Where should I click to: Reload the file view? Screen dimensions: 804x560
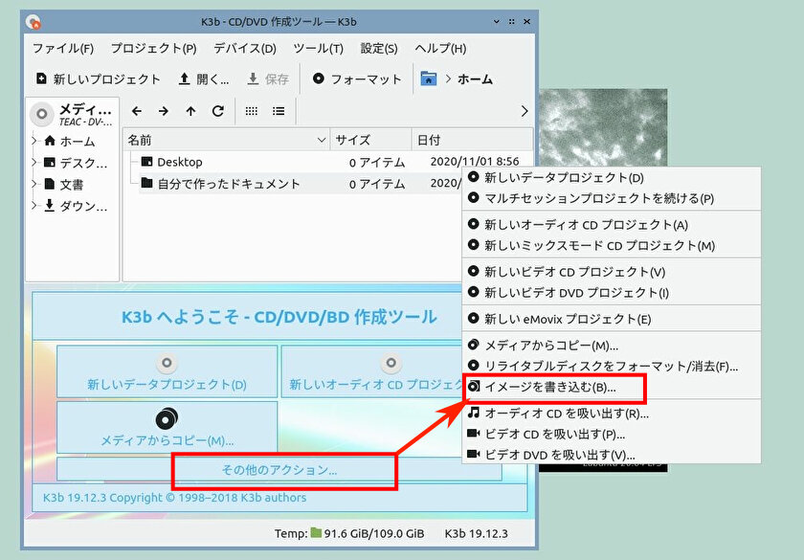(x=218, y=111)
